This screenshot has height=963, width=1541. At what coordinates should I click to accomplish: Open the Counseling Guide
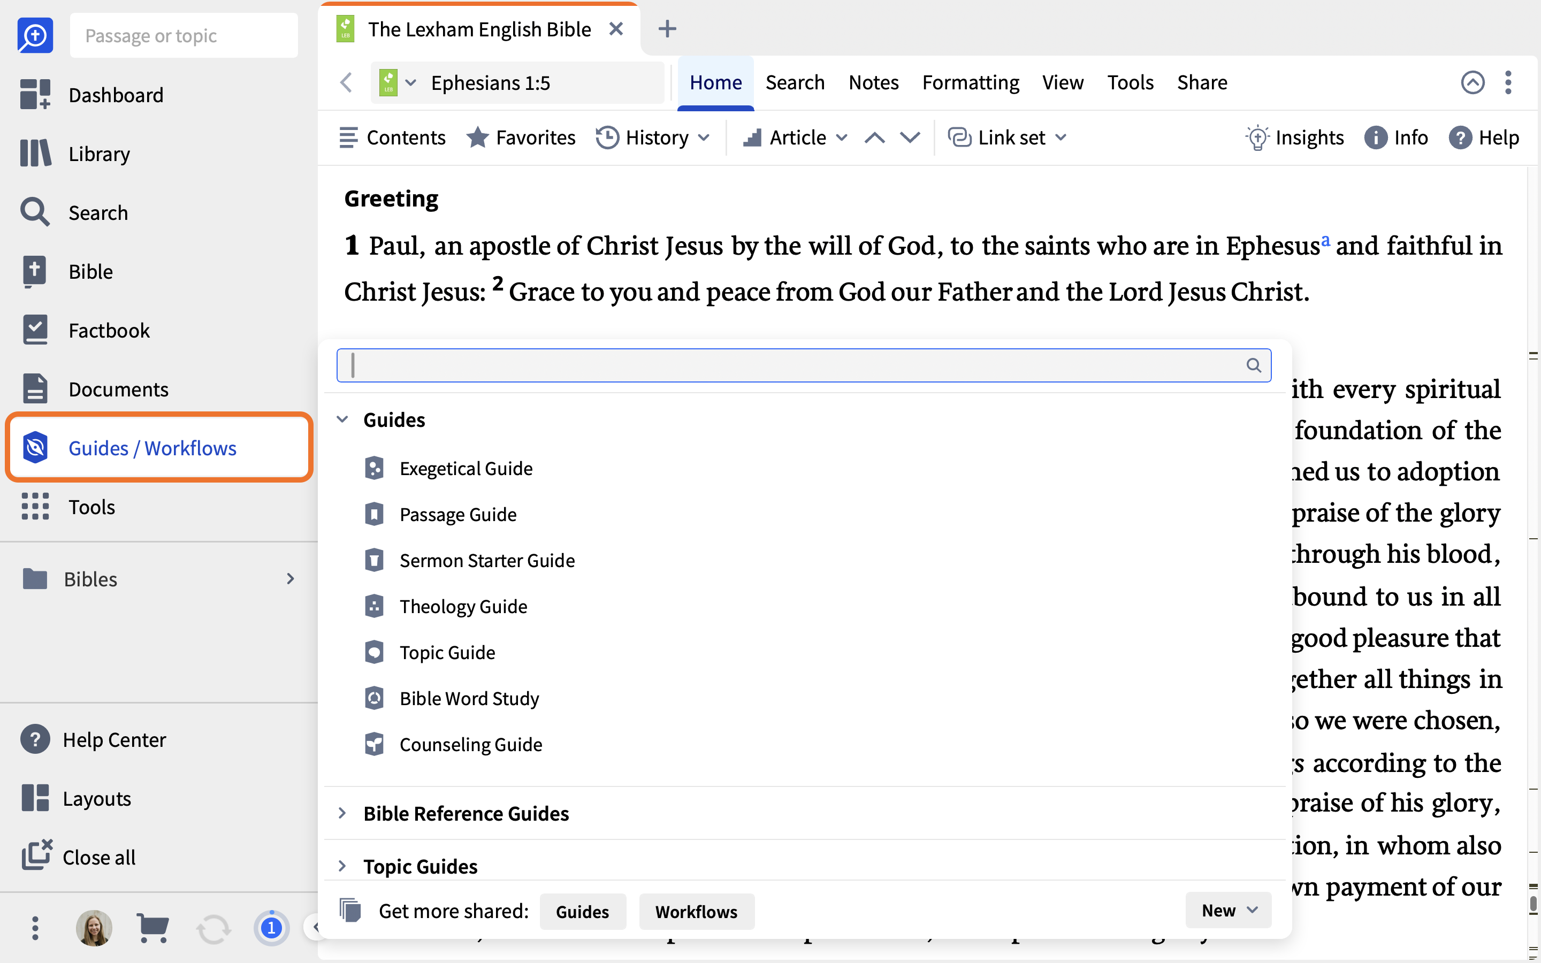453,744
